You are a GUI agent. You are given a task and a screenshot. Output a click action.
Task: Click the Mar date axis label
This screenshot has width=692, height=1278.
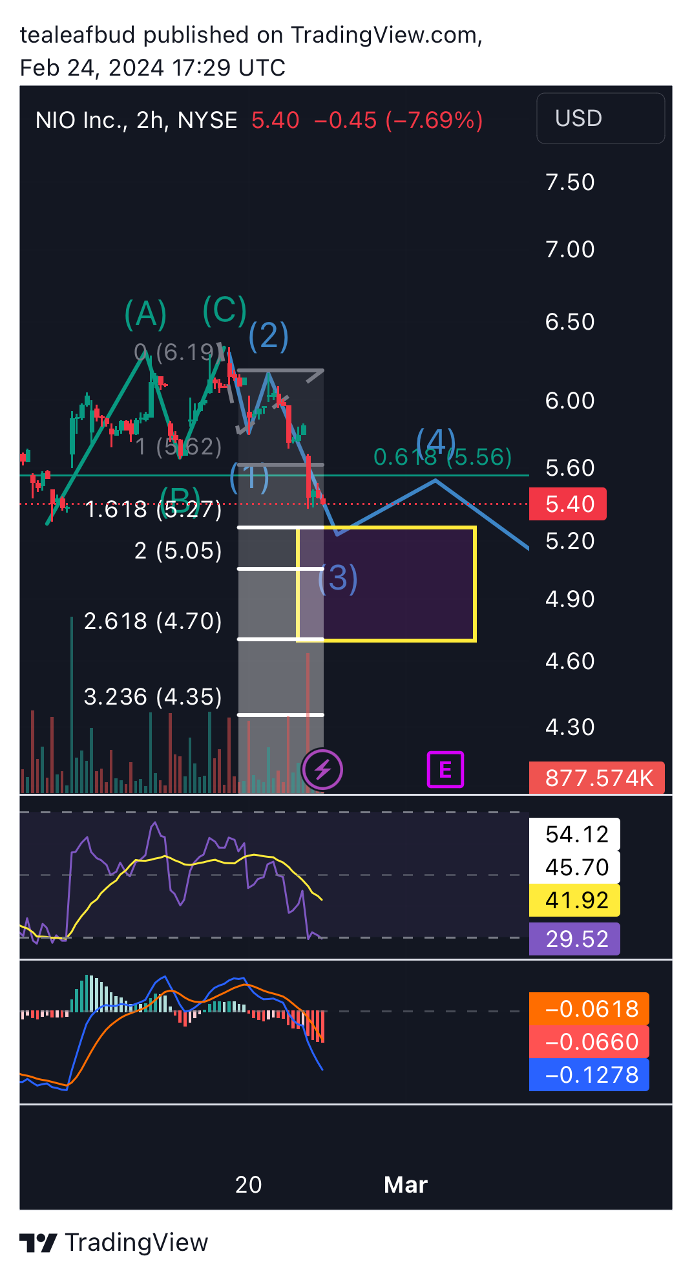pyautogui.click(x=406, y=1185)
